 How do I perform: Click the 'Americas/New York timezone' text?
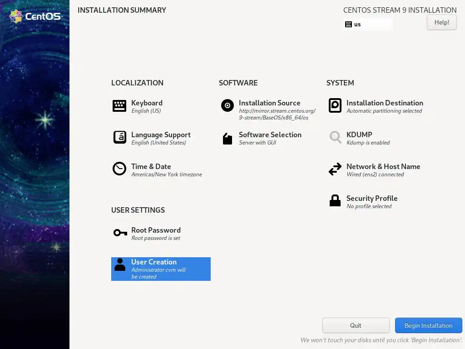(x=166, y=174)
